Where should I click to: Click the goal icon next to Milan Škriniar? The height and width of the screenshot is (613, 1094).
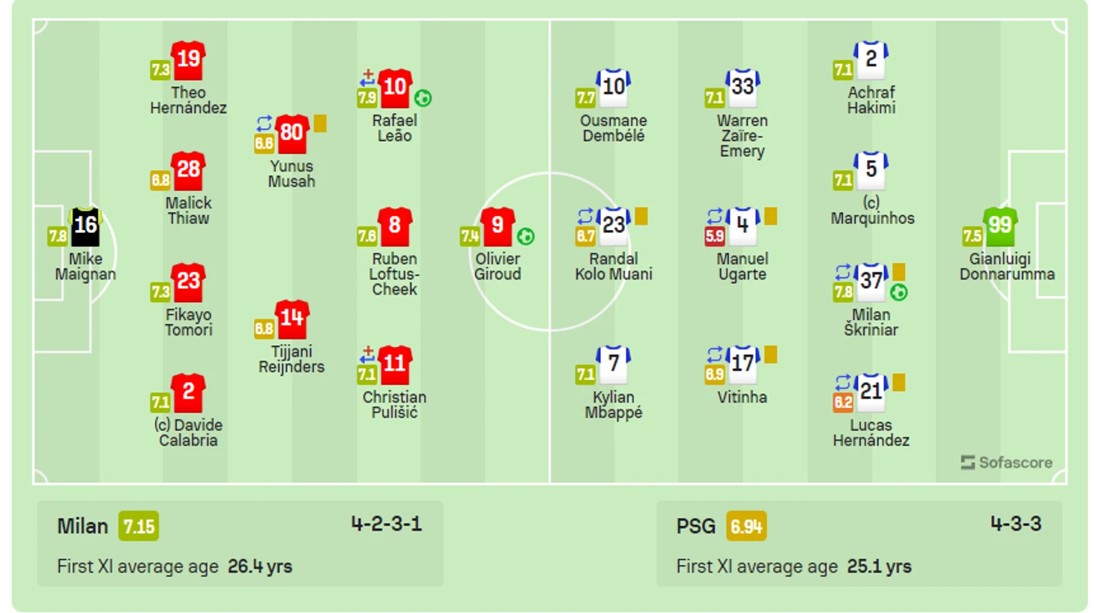899,292
